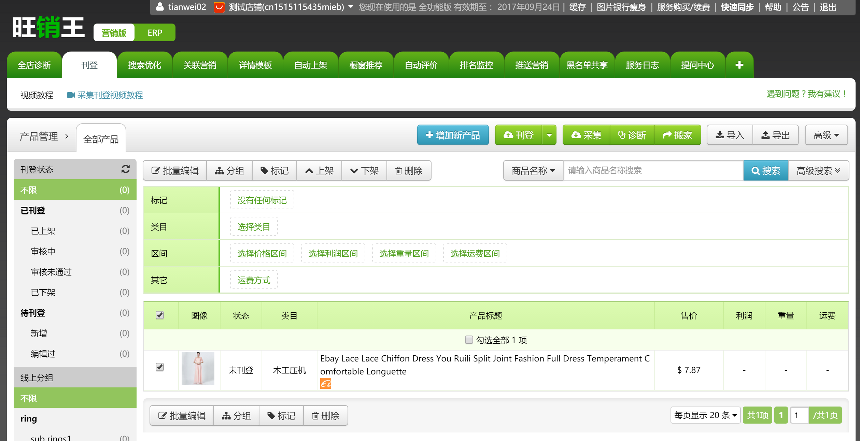Open 商品名称 search field dropdown
Viewport: 860px width, 441px height.
click(533, 170)
